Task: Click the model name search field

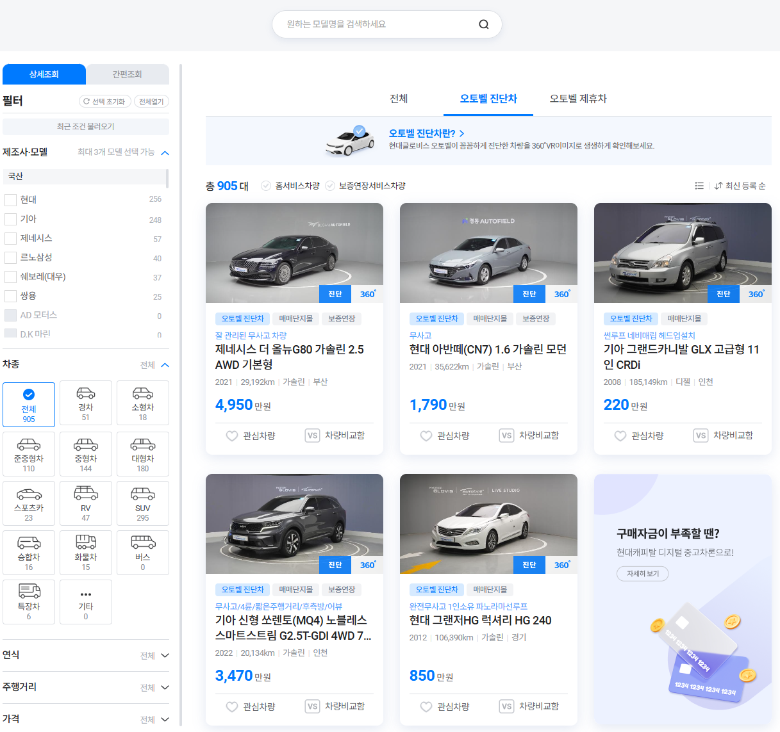Action: (378, 24)
